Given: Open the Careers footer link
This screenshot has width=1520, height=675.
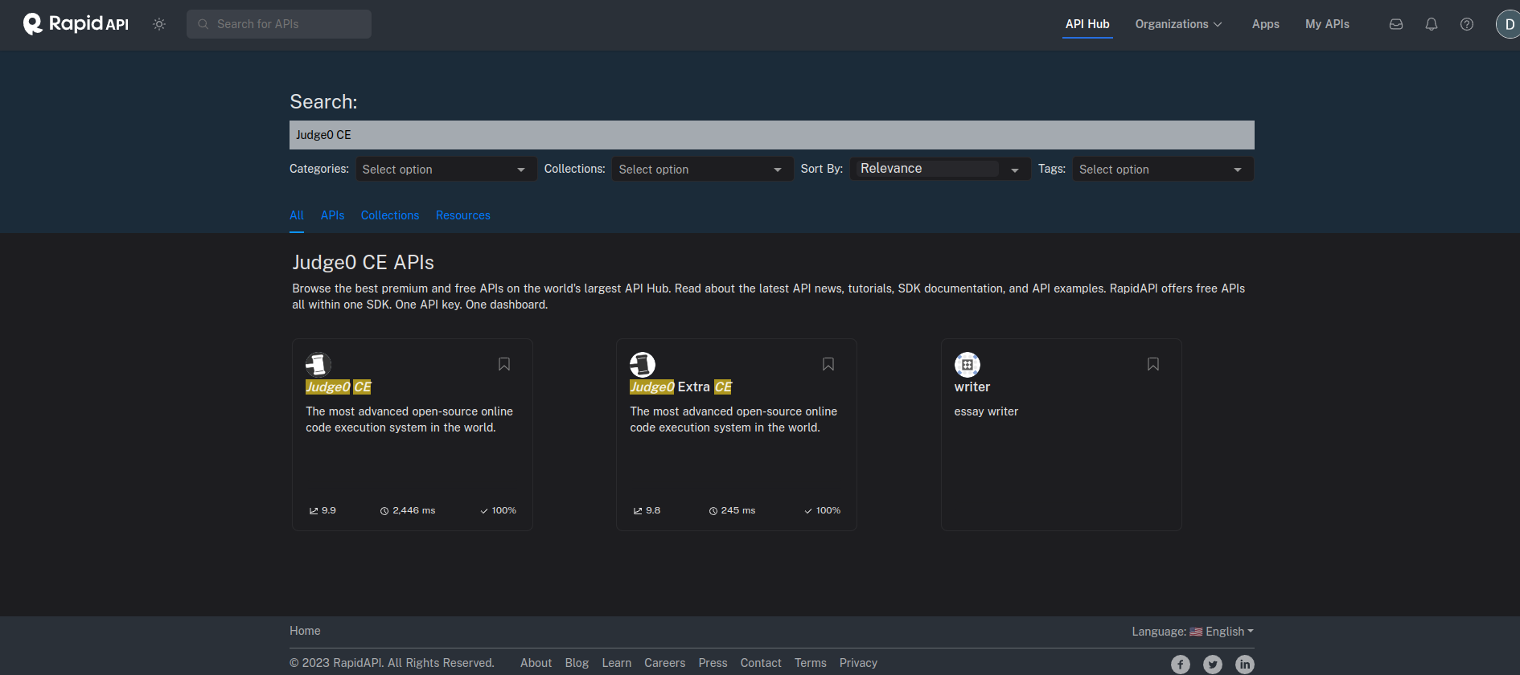Looking at the screenshot, I should pyautogui.click(x=665, y=663).
